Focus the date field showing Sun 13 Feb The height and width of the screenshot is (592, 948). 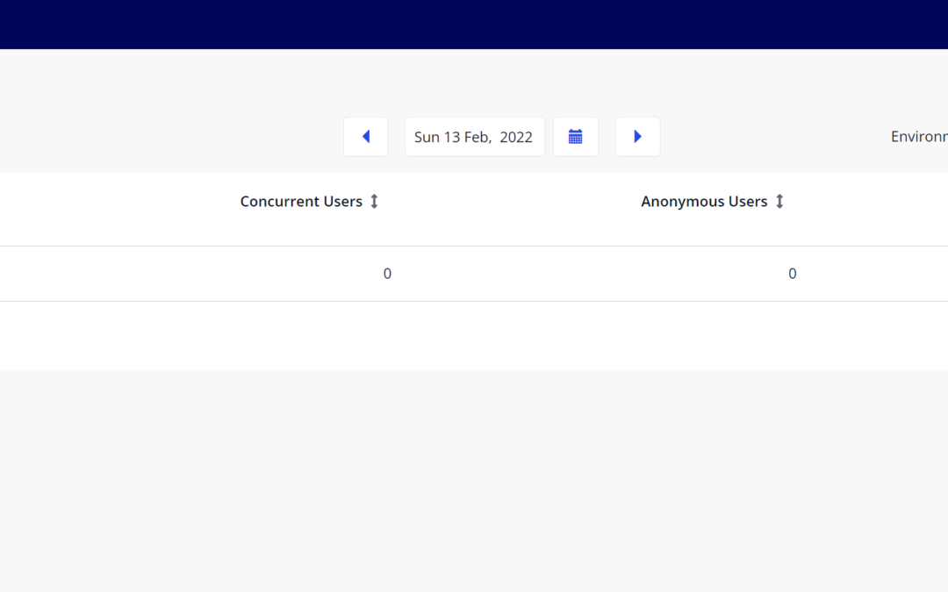coord(474,137)
